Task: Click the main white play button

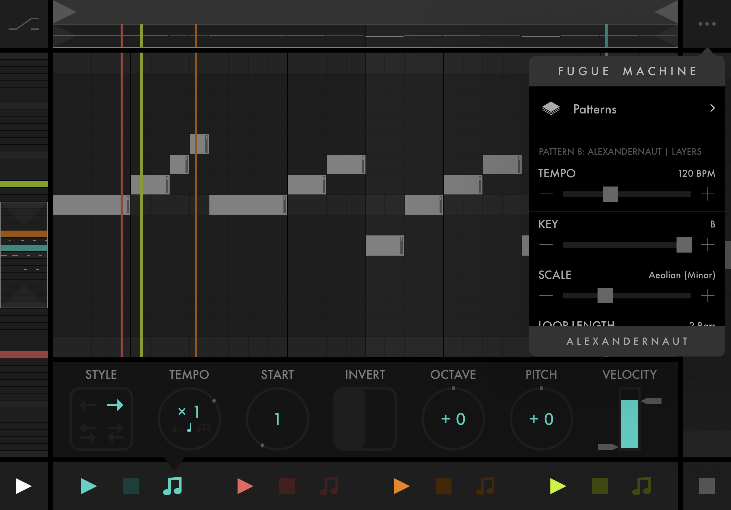Action: click(x=23, y=486)
